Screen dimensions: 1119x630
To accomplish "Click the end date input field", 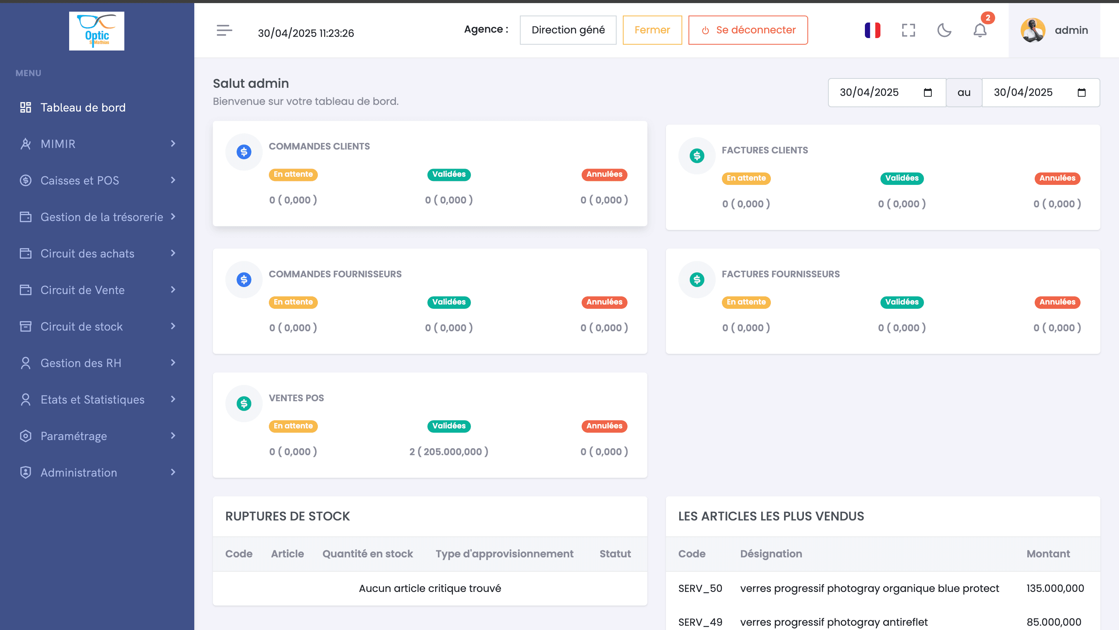I will click(1041, 92).
